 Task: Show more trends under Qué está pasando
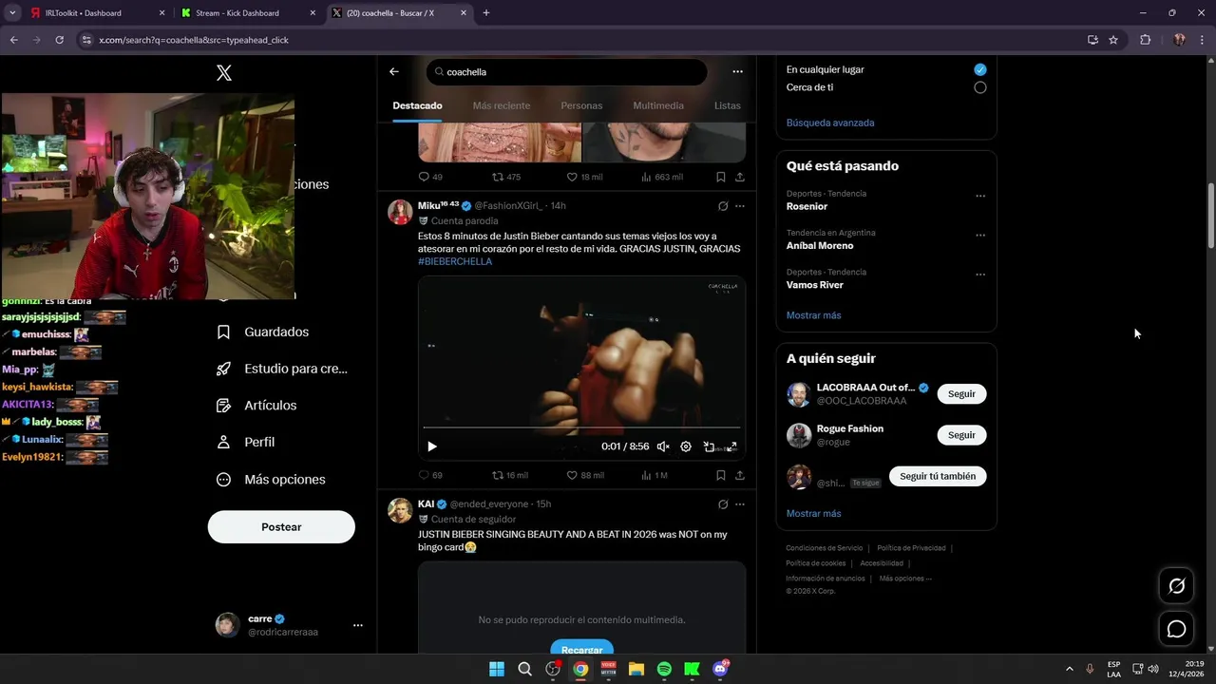813,315
